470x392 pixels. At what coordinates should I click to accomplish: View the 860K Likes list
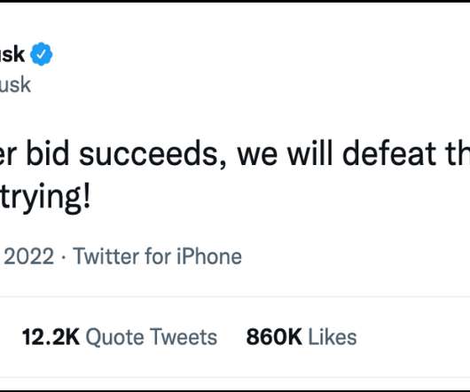point(302,337)
